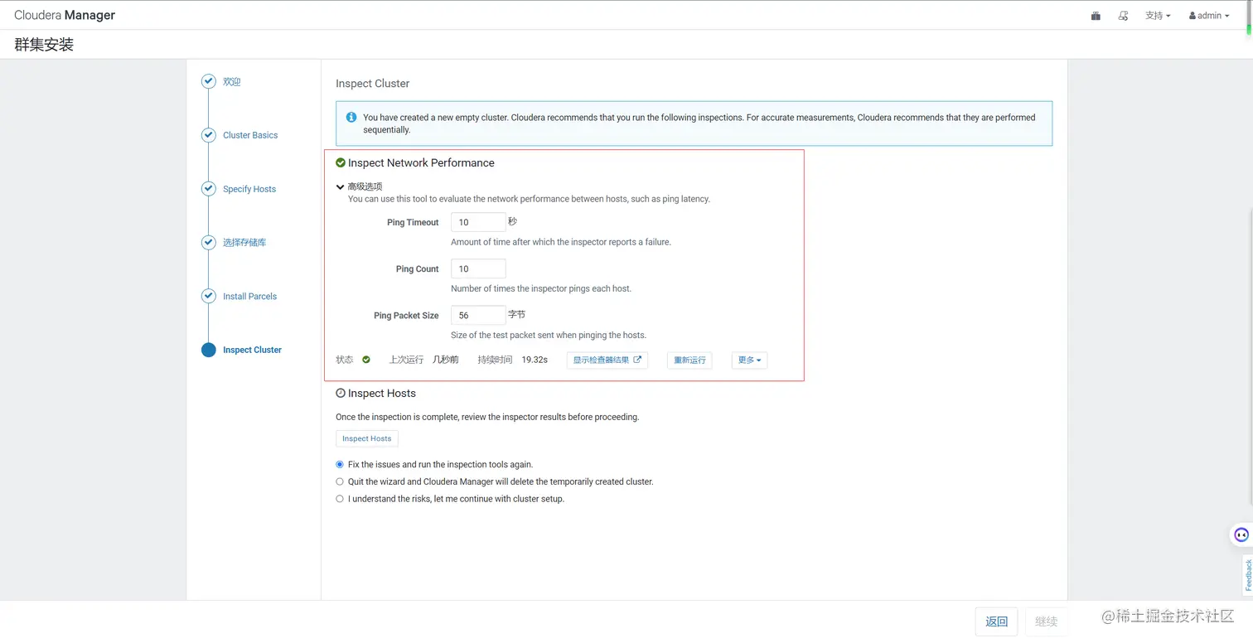Go to the Specify Hosts wizard step
This screenshot has height=643, width=1253.
[249, 189]
